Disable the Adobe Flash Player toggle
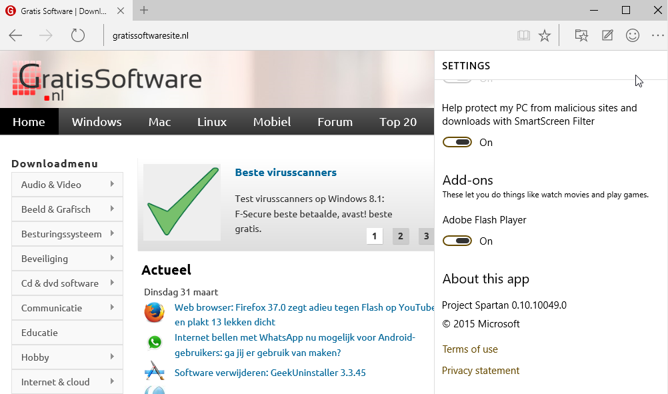The image size is (668, 394). point(457,241)
